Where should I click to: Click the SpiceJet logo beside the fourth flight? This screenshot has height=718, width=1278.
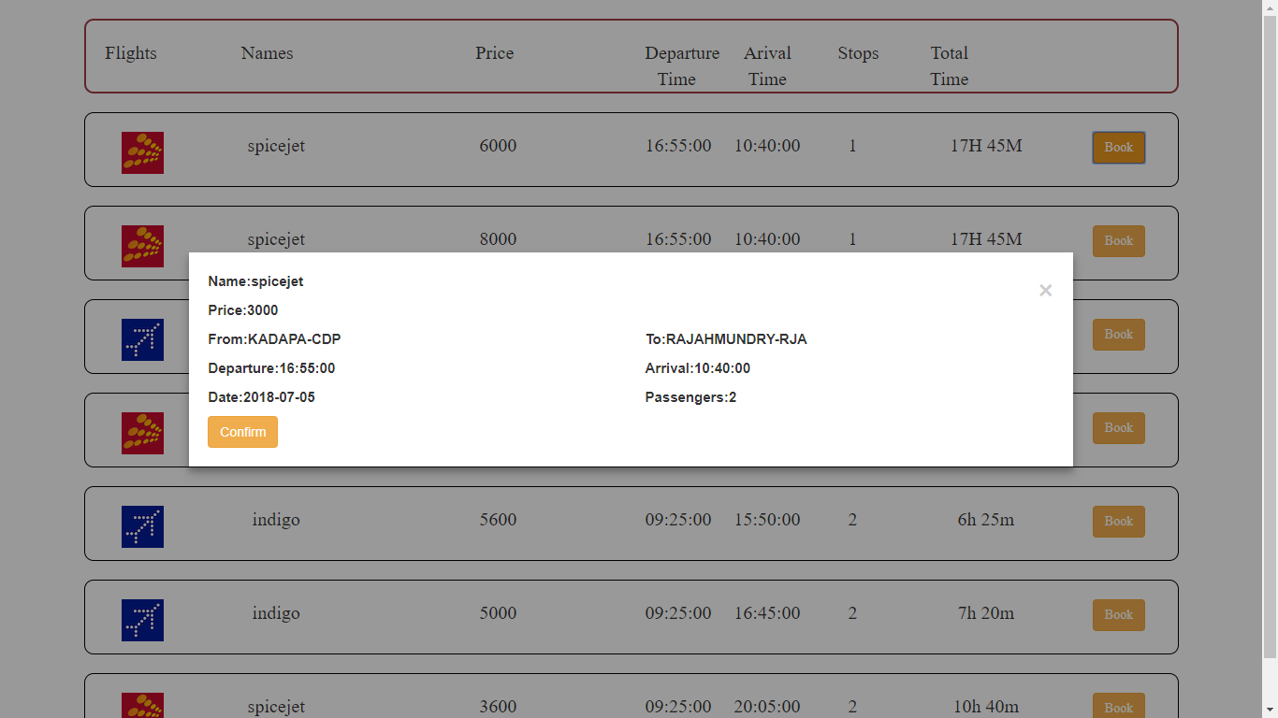142,432
